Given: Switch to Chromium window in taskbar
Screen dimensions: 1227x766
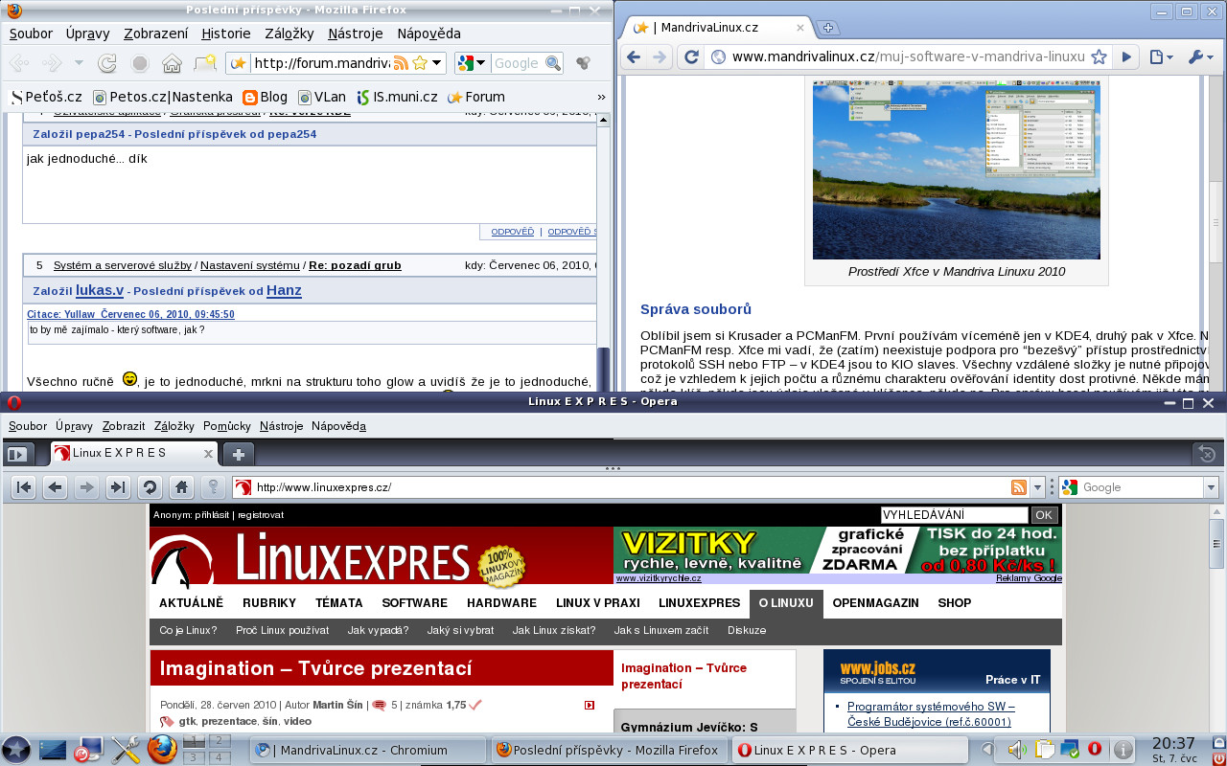Looking at the screenshot, I should click(x=369, y=750).
